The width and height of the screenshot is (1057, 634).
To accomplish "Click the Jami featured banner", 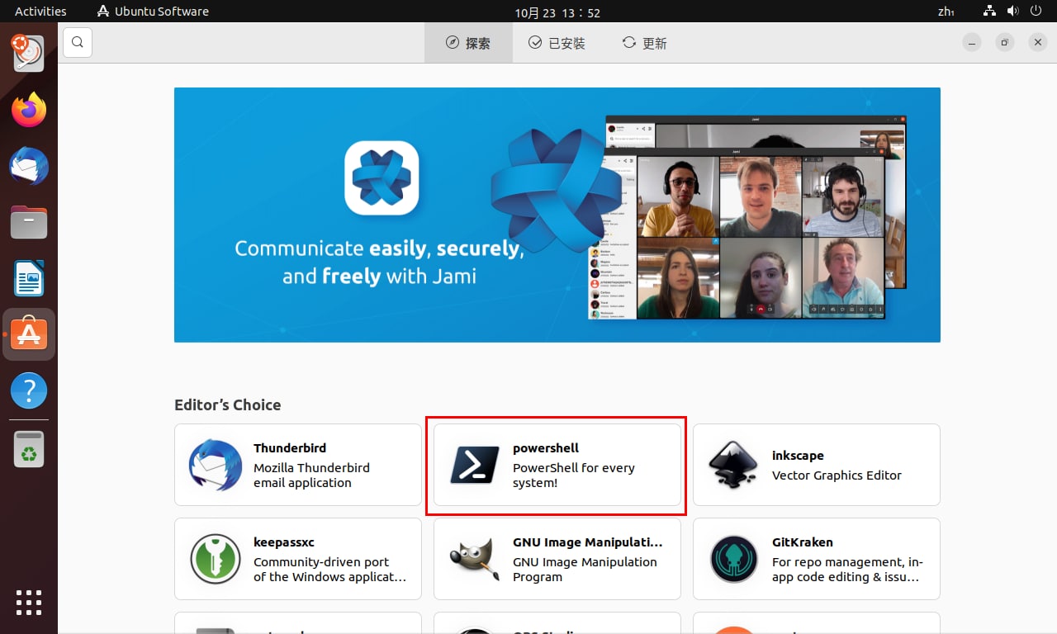I will click(x=557, y=215).
